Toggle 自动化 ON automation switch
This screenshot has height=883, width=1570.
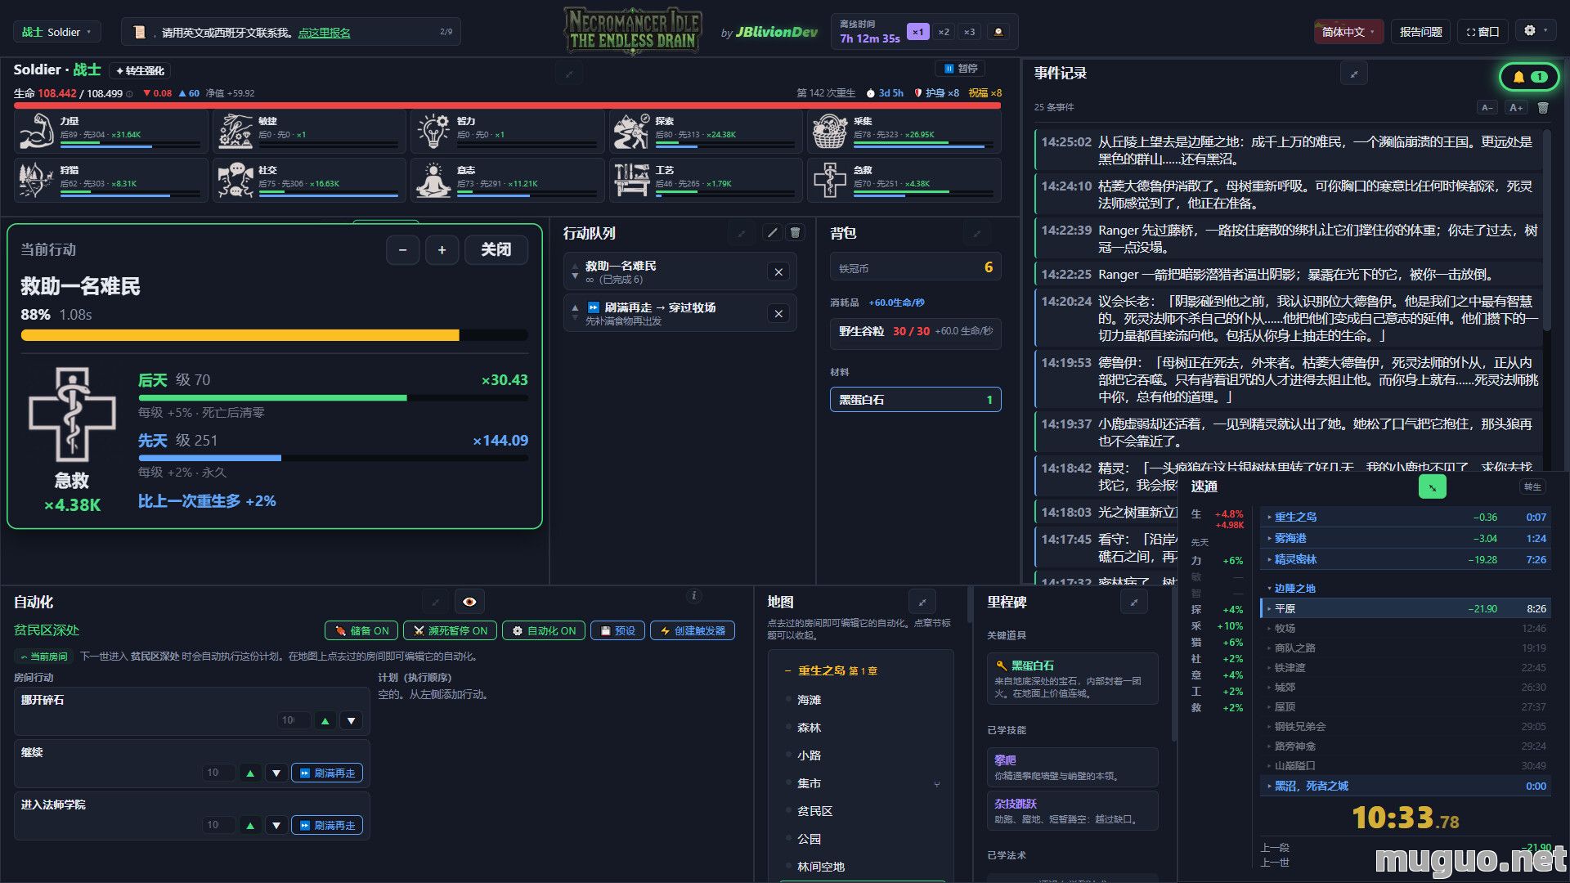click(543, 631)
